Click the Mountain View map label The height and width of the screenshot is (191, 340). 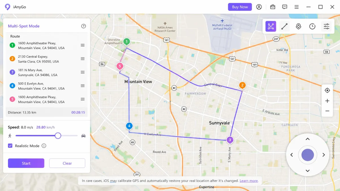(138, 81)
